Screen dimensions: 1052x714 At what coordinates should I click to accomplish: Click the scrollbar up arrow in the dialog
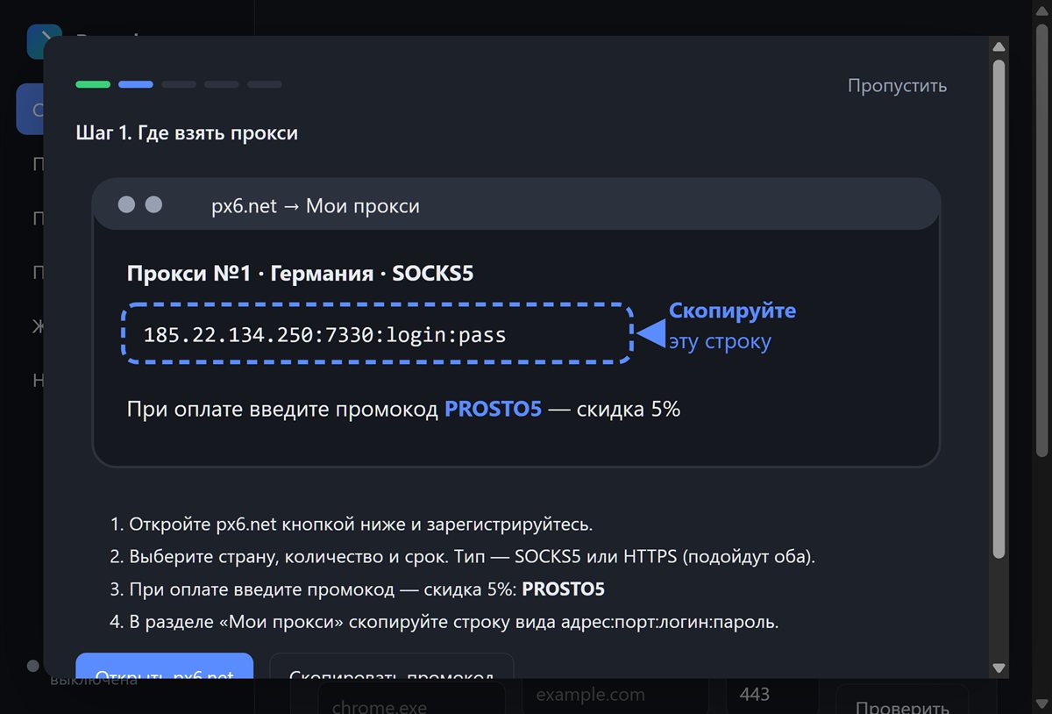pyautogui.click(x=999, y=46)
